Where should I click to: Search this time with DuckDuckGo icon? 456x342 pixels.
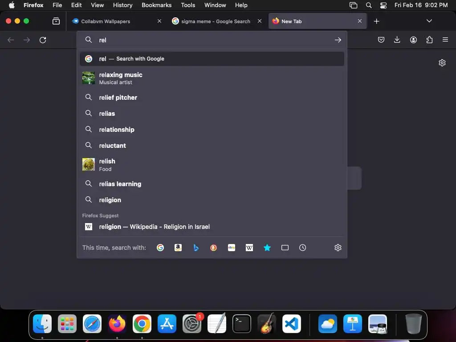coord(213,248)
